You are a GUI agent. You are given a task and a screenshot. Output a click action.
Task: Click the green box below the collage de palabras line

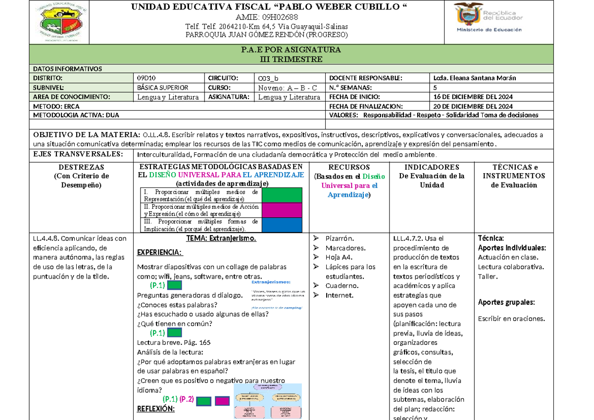pos(174,285)
